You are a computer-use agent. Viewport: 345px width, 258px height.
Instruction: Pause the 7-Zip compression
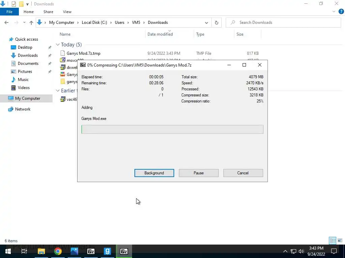tap(198, 173)
